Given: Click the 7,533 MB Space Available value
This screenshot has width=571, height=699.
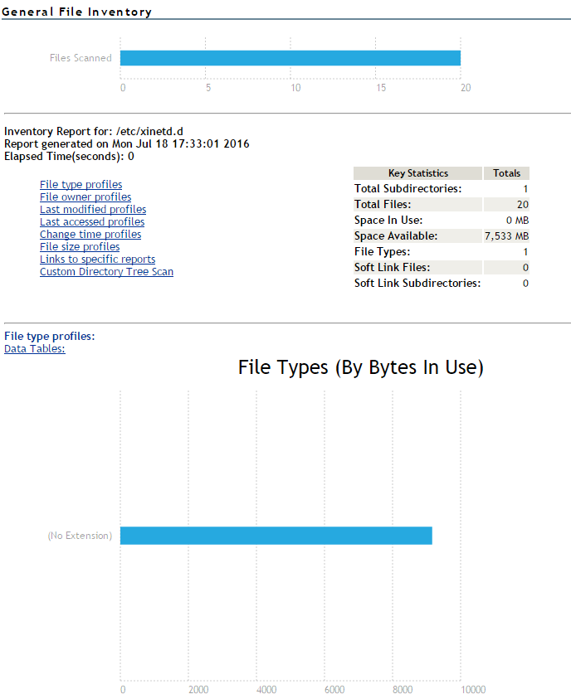Looking at the screenshot, I should pos(506,236).
